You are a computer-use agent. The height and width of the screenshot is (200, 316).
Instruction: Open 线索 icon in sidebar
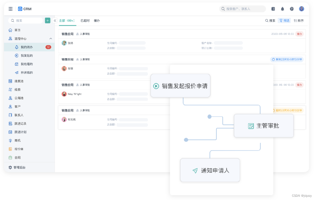point(10,90)
